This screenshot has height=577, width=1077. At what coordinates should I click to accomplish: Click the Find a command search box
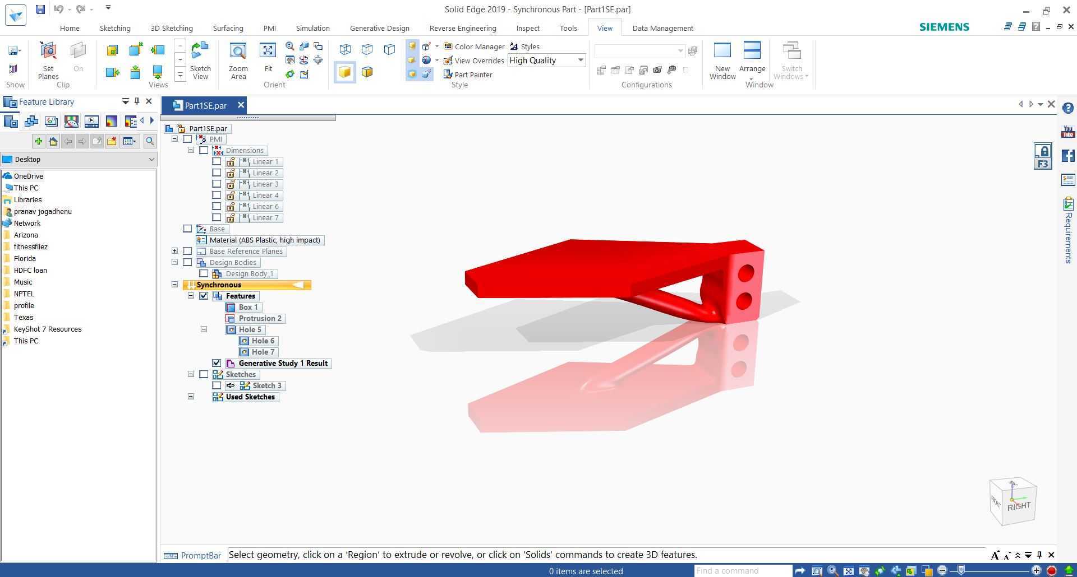pos(743,571)
